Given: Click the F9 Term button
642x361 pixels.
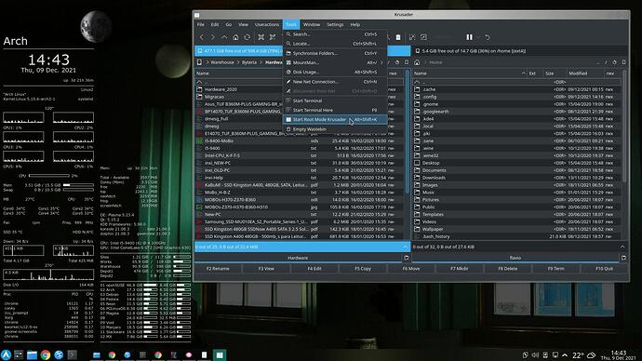Looking at the screenshot, I should (556, 269).
